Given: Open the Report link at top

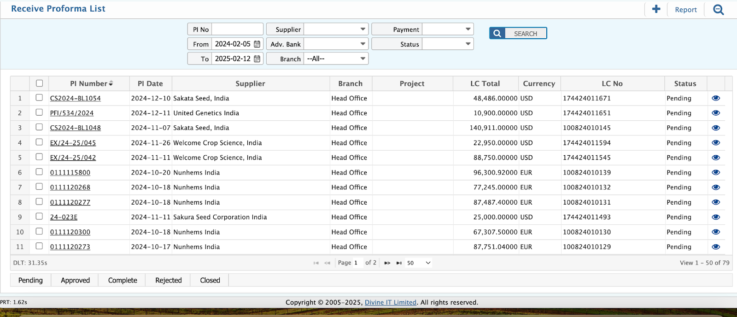Looking at the screenshot, I should pos(686,10).
